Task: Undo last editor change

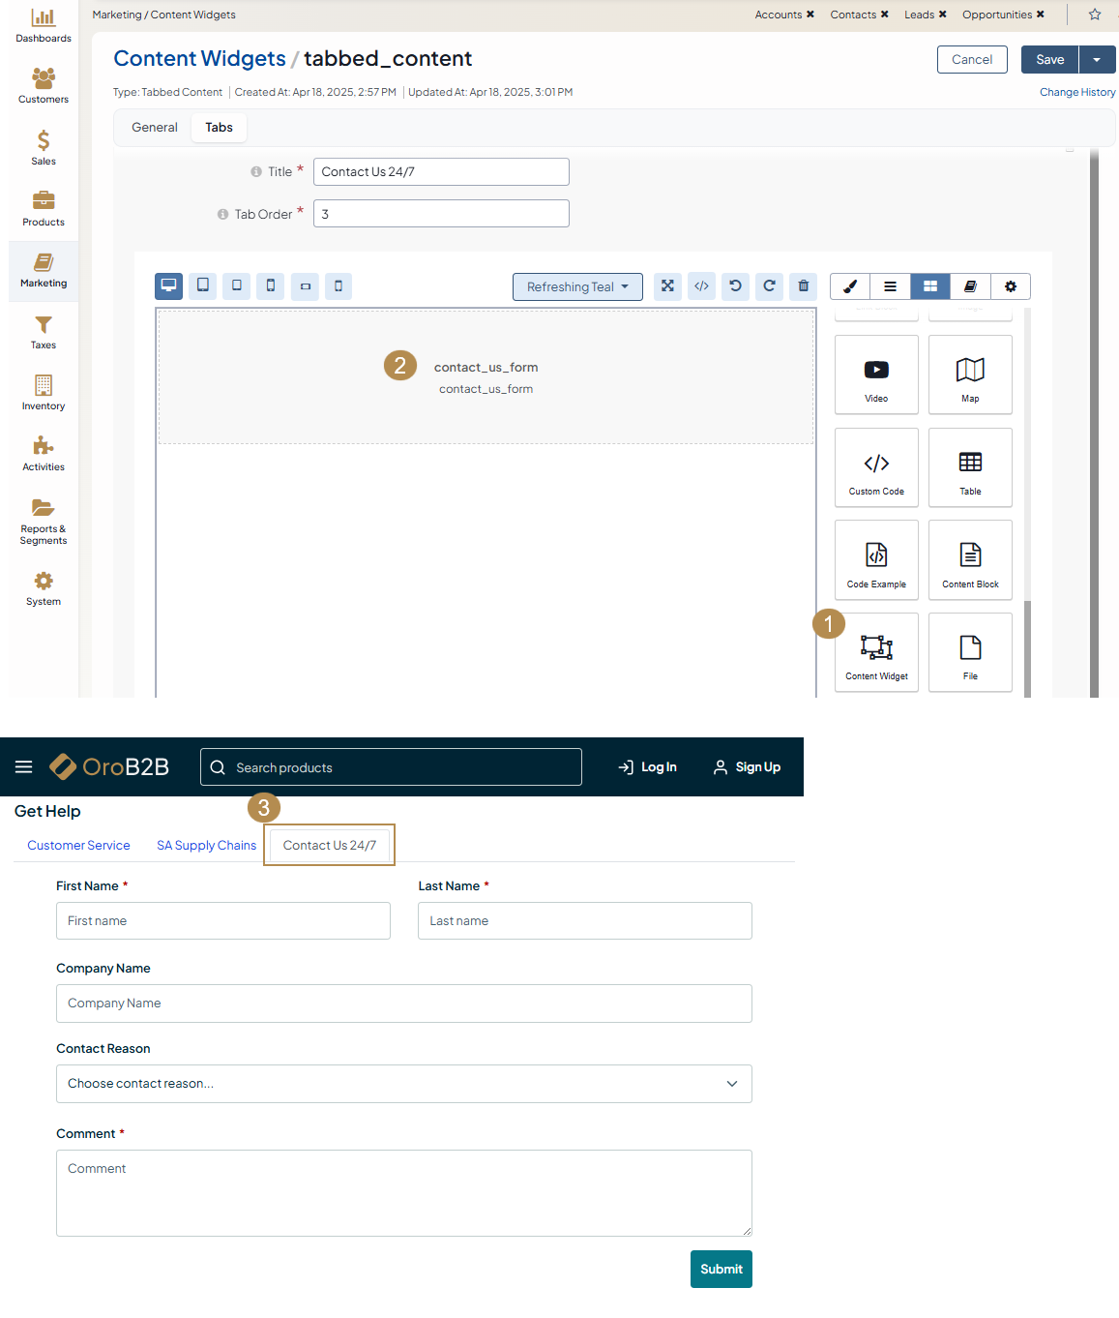Action: coord(735,286)
